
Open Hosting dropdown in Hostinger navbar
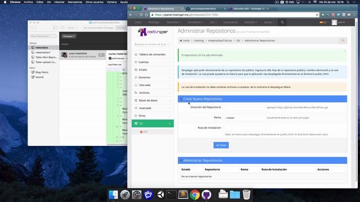coord(154,22)
